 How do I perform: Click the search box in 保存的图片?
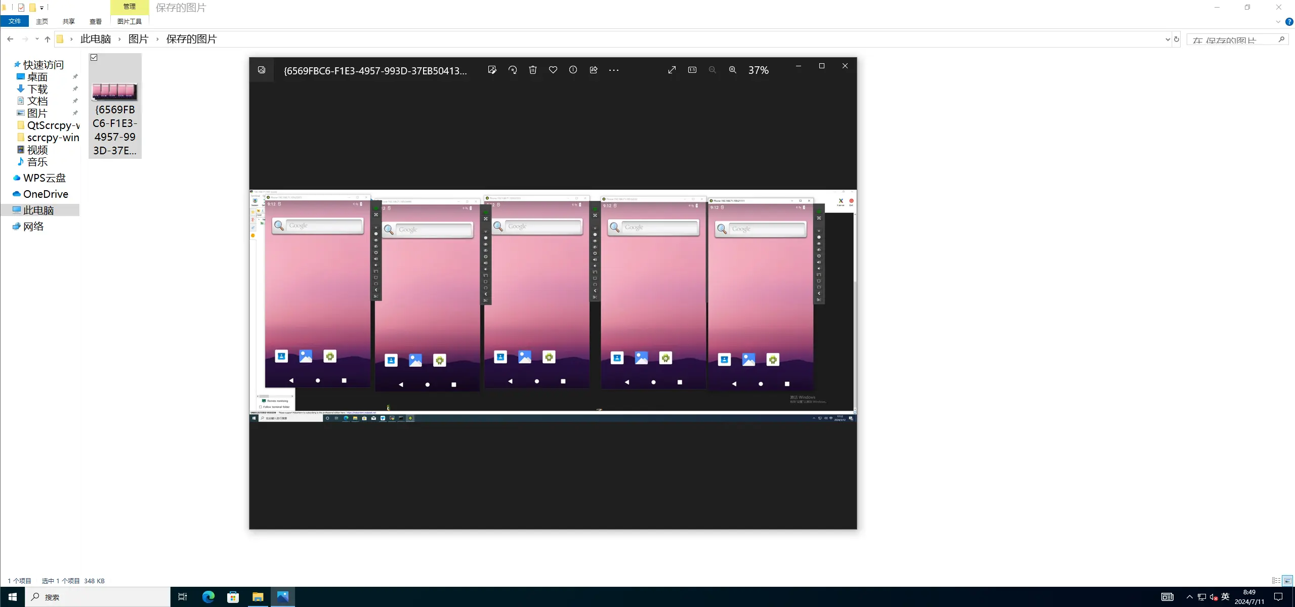1230,39
